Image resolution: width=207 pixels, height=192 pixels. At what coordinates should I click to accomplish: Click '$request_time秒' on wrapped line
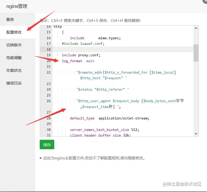point(97,107)
